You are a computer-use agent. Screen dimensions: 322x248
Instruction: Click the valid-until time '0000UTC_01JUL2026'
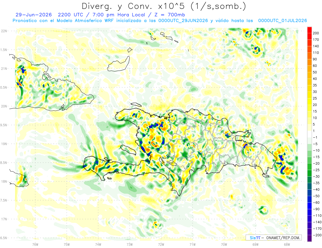click(x=283, y=21)
